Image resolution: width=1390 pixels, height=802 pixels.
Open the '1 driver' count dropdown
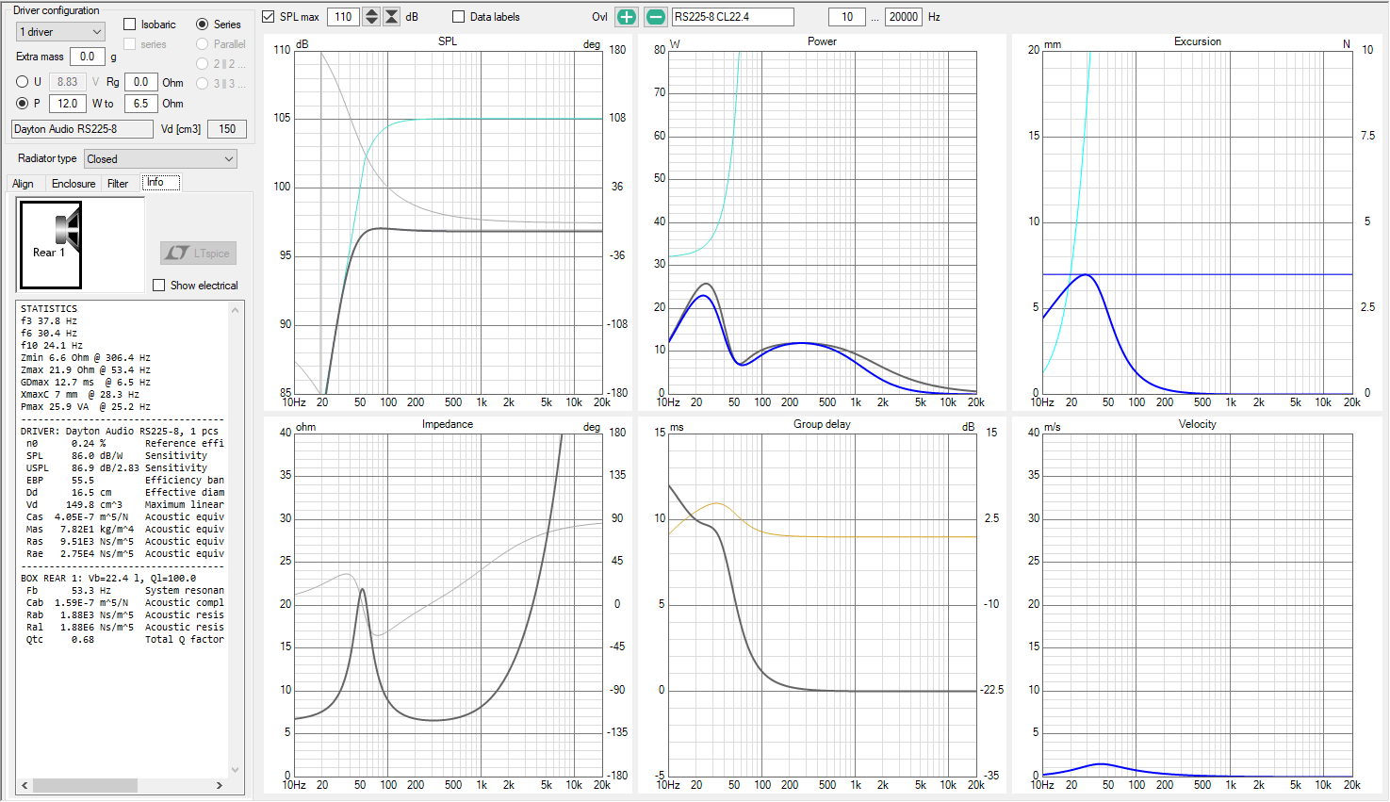point(60,32)
